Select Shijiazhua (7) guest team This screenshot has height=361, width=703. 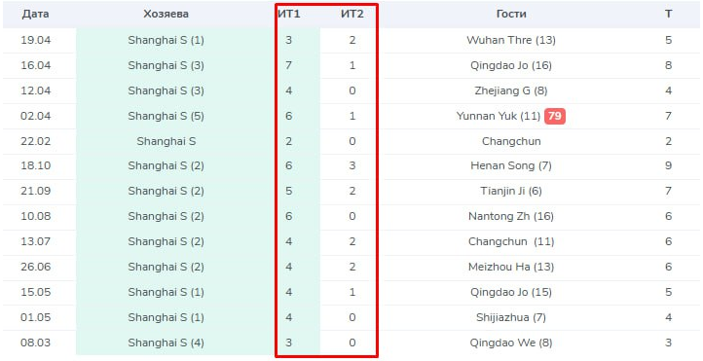(x=511, y=317)
